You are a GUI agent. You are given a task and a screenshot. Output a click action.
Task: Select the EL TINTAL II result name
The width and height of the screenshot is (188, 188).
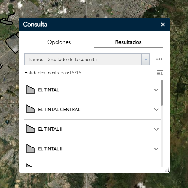tap(50, 129)
